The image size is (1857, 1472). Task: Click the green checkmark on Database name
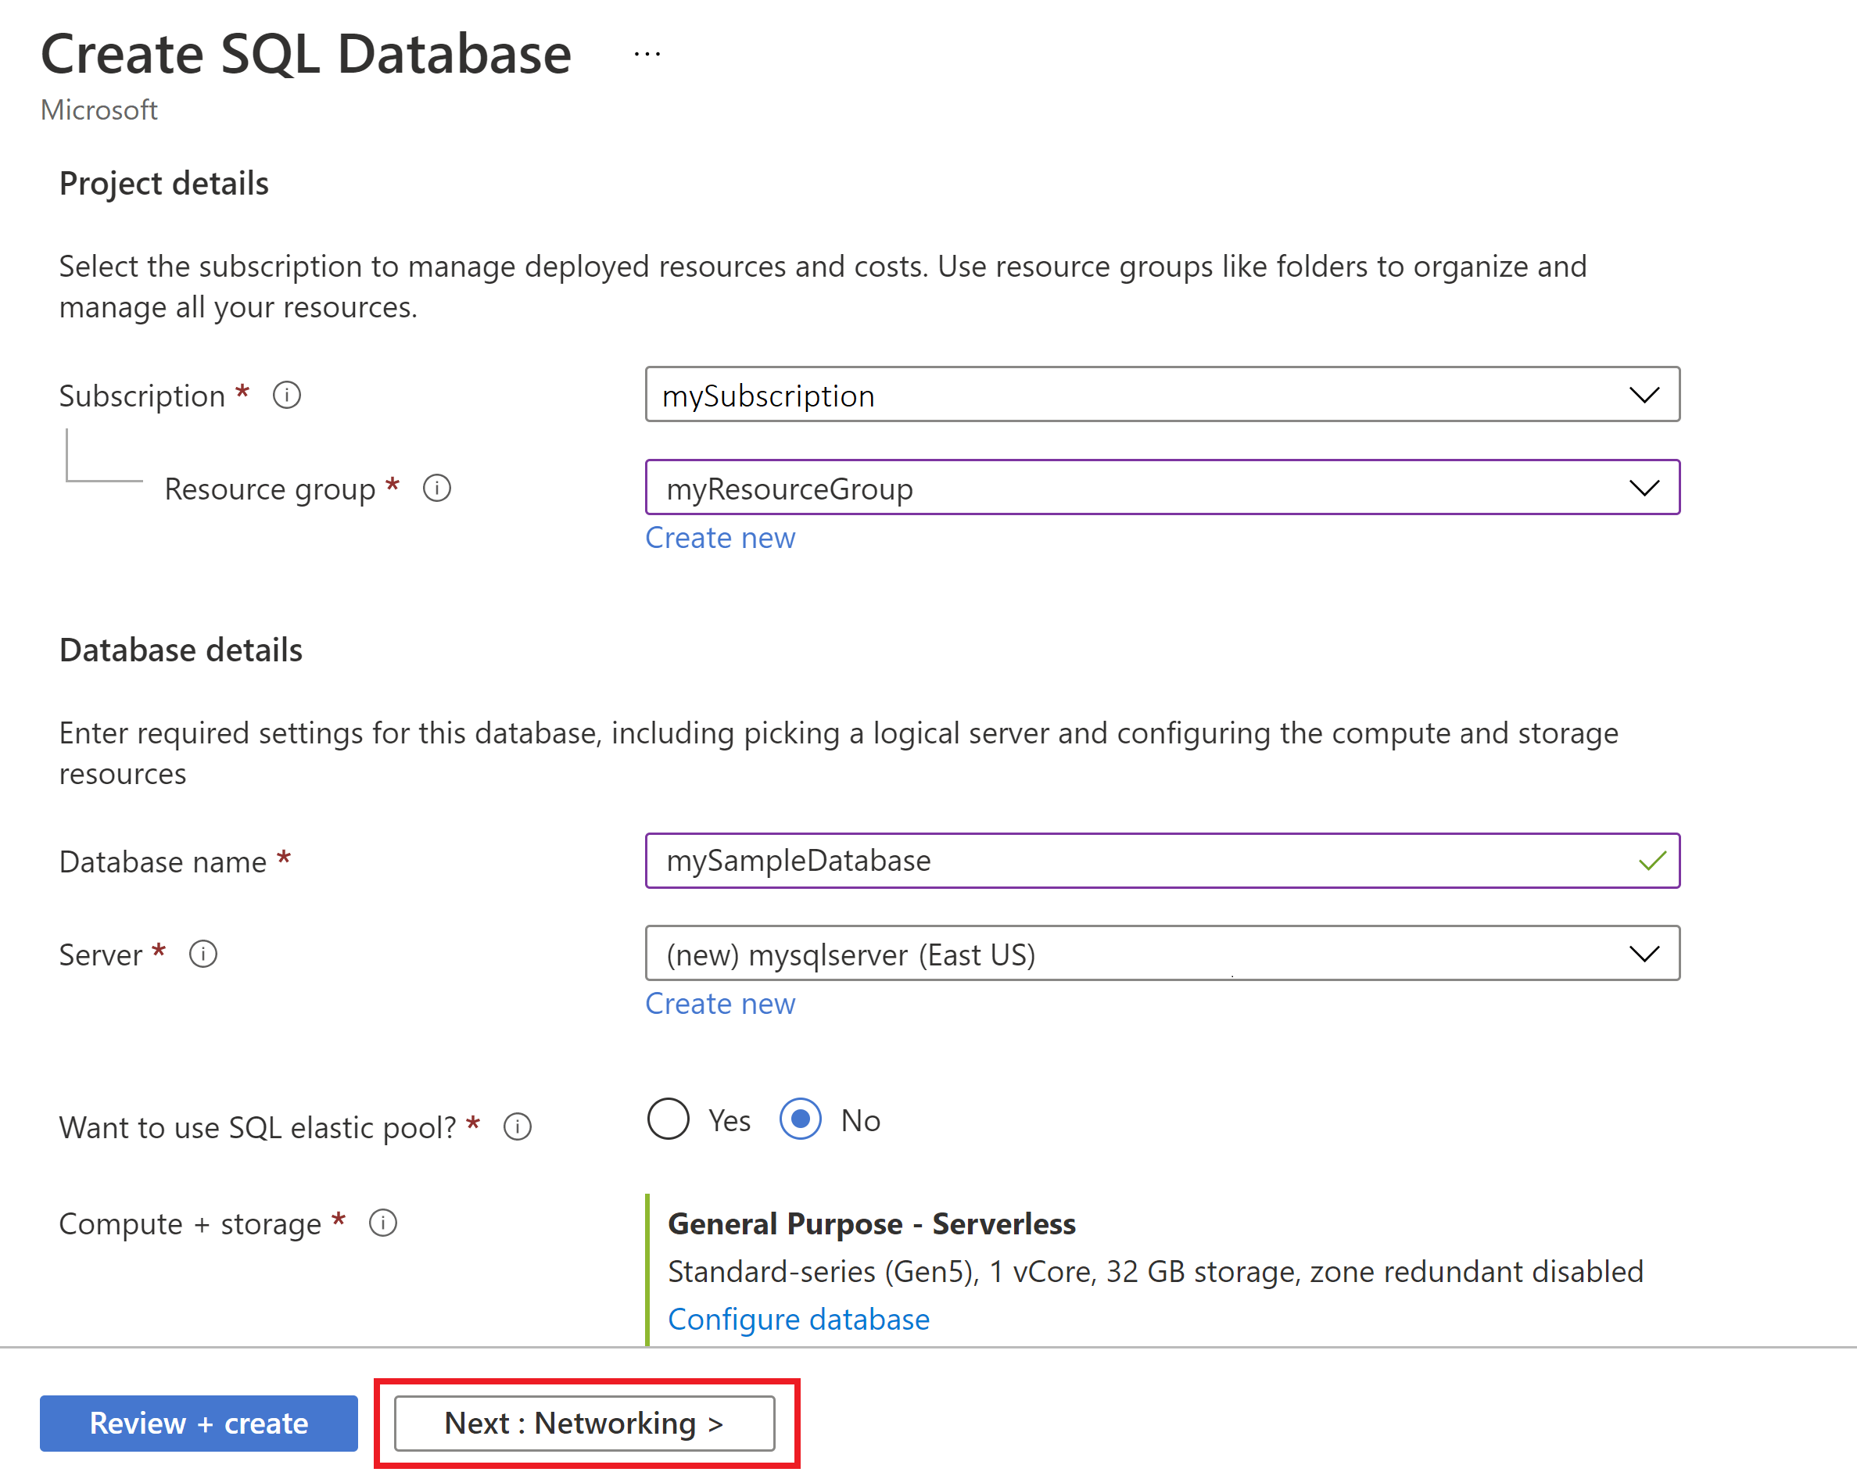click(x=1651, y=861)
